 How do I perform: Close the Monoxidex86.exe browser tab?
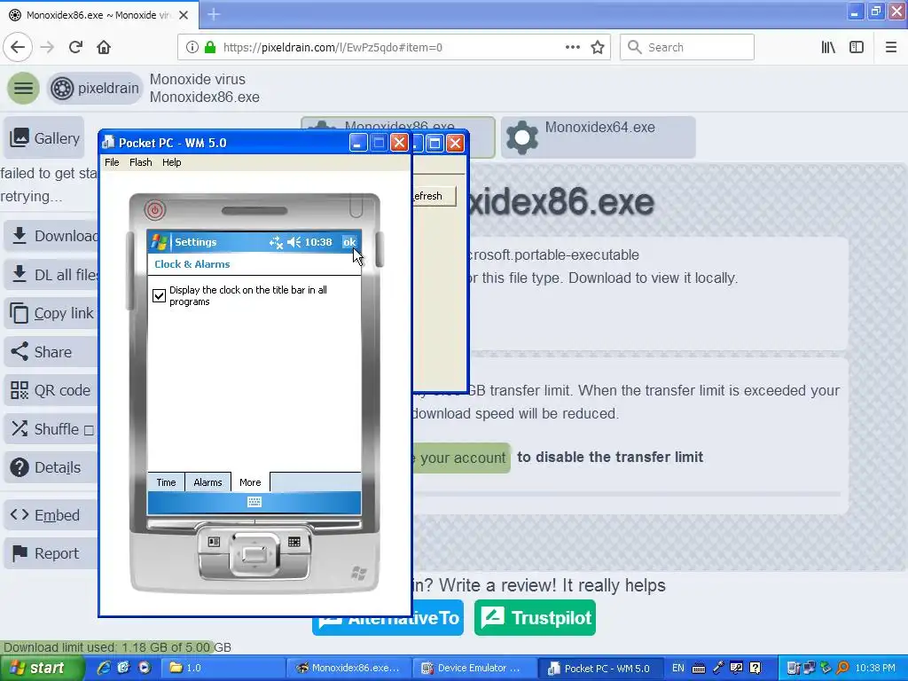pos(184,15)
